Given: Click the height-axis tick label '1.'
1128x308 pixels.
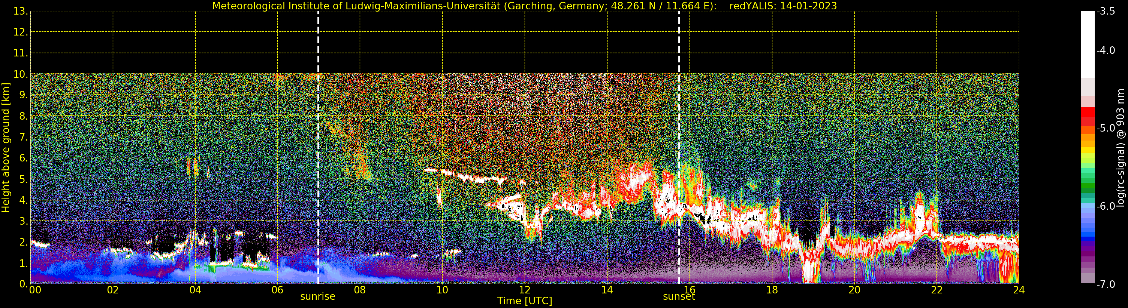Looking at the screenshot, I should click(x=24, y=263).
